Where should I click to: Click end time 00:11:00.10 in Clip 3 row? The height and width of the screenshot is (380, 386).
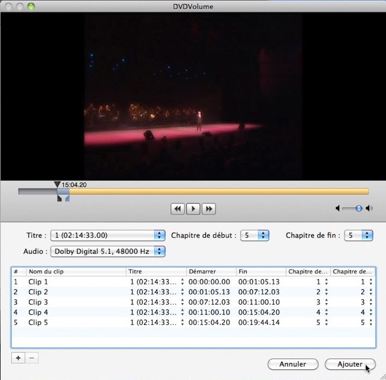(x=259, y=302)
